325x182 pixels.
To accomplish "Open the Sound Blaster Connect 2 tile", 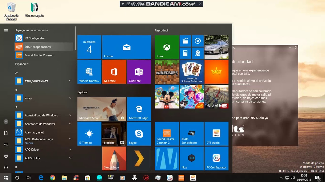I will 167,134.
